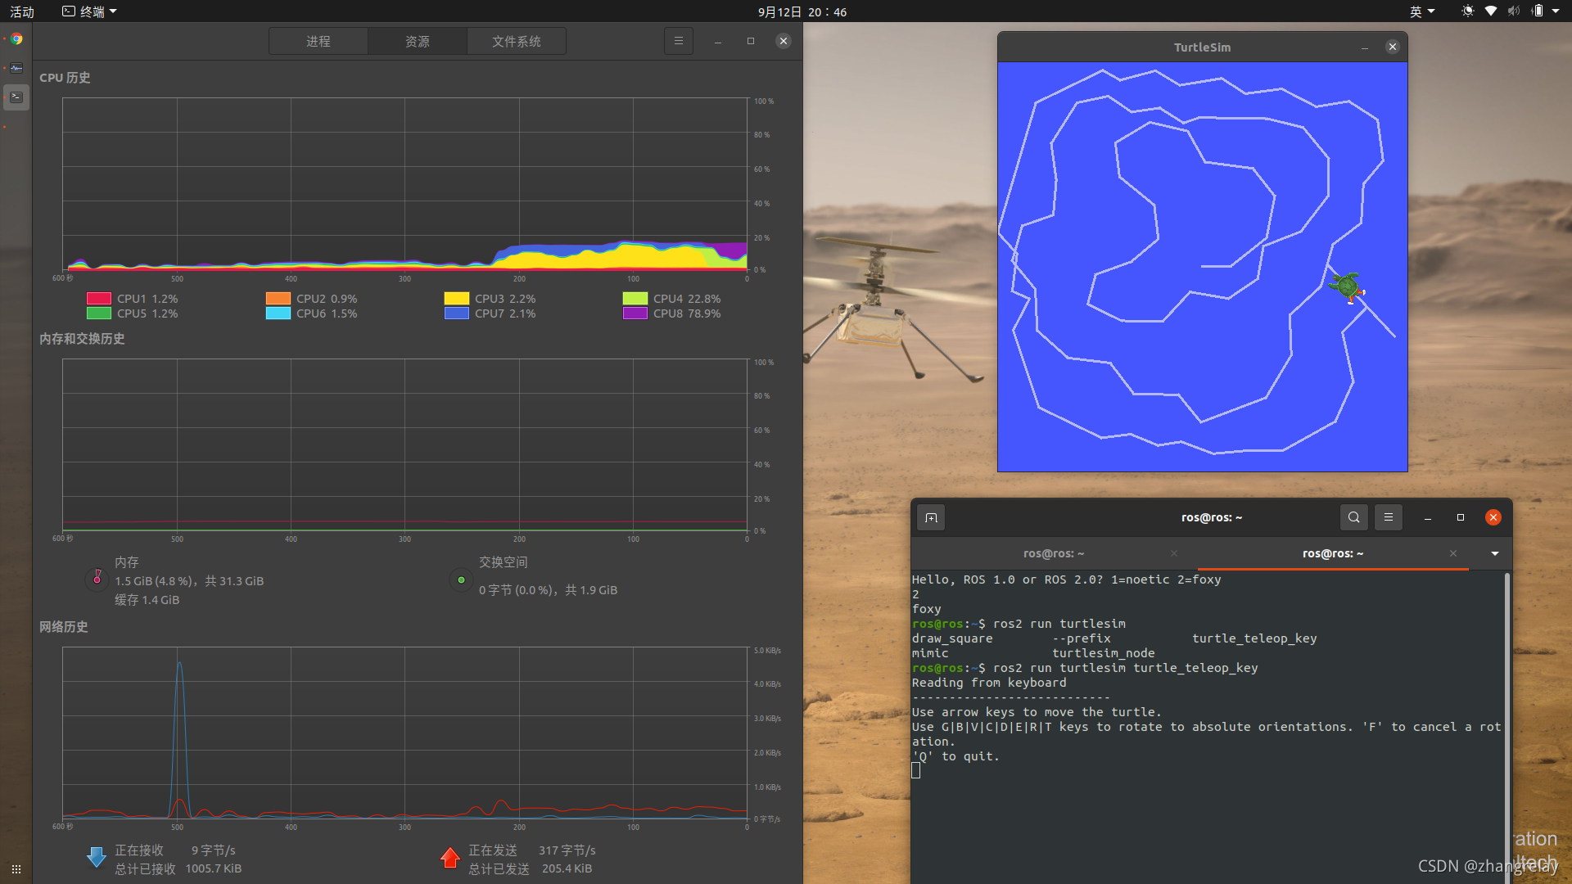Screen dimensions: 1572x884
Task: Click the sending upload arrow icon
Action: [x=449, y=857]
